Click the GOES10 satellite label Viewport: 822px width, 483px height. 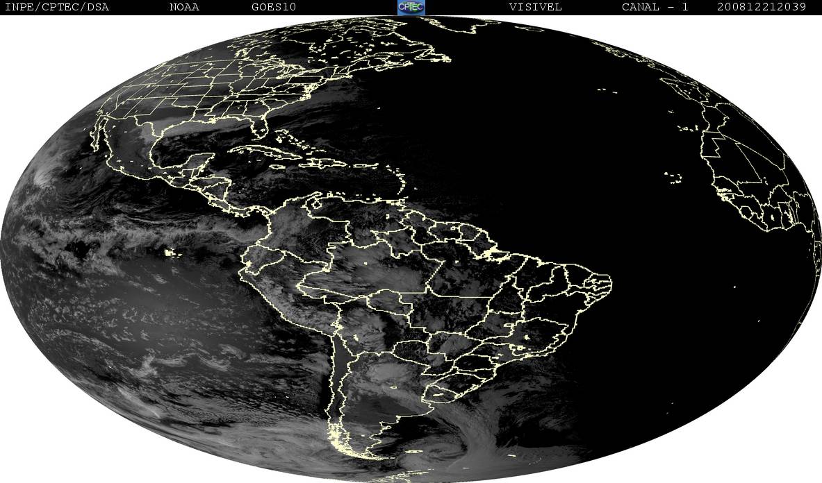tap(274, 7)
